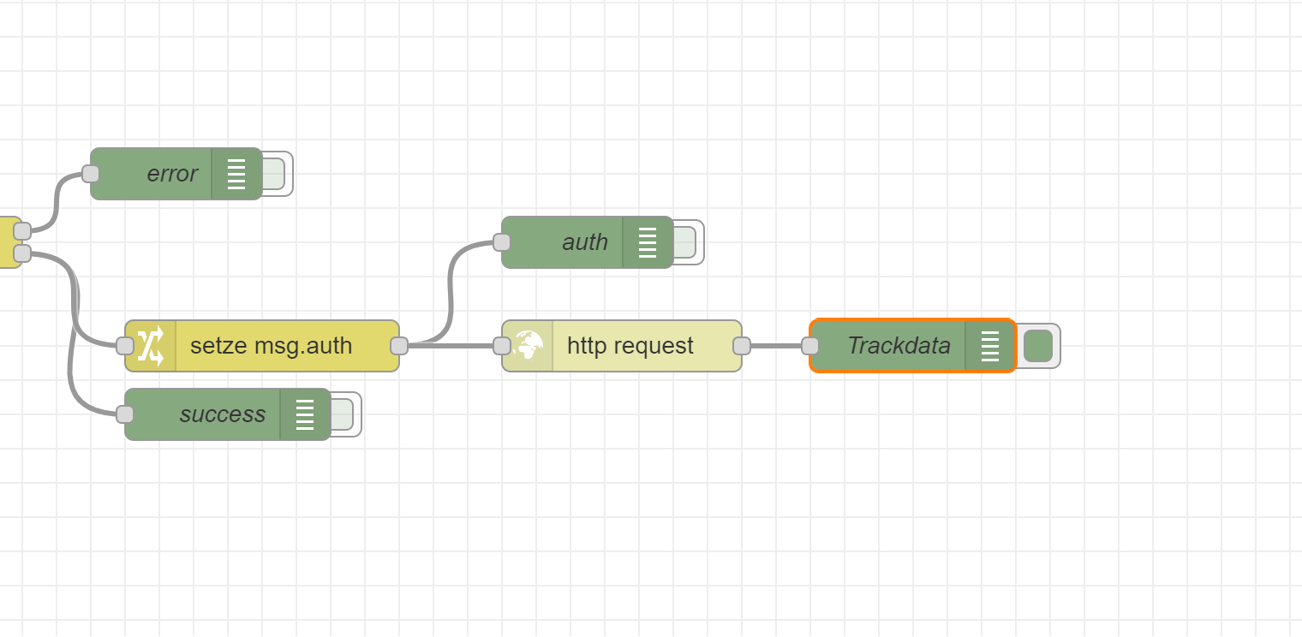Click the input port of Trackdata node
The height and width of the screenshot is (637, 1302).
point(810,346)
